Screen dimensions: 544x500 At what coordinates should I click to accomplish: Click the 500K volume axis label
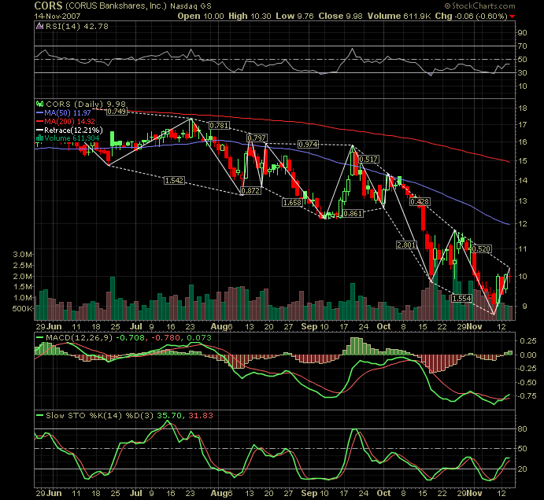click(23, 308)
